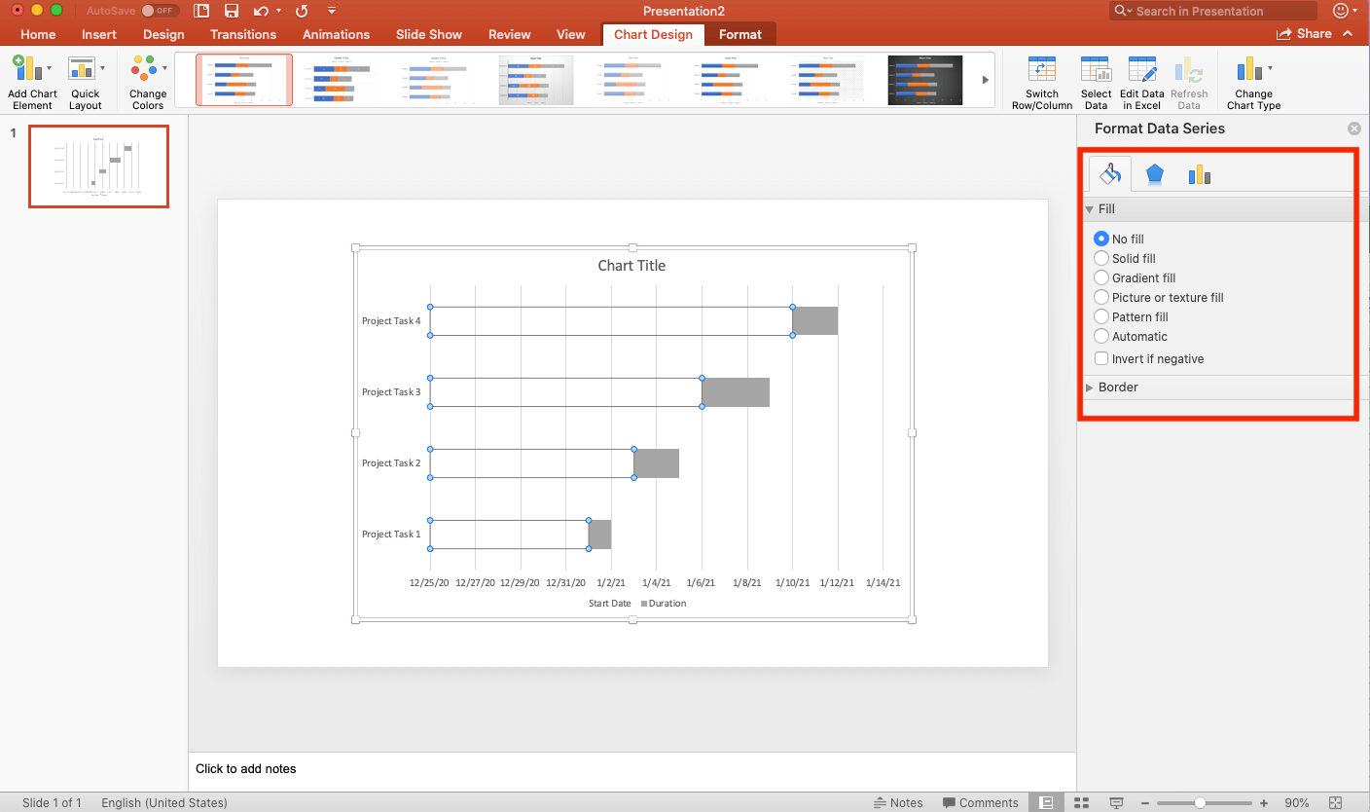Click the zoom slider handle
This screenshot has height=812, width=1370.
tap(1200, 803)
